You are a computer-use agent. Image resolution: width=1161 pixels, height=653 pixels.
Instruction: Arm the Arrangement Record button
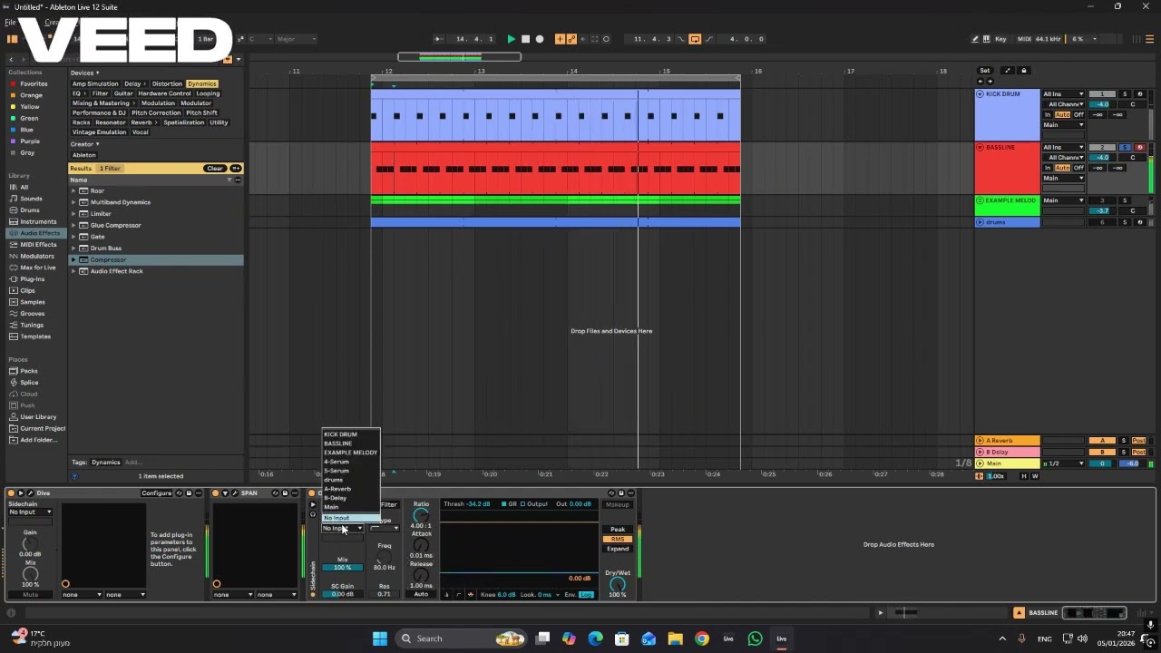(x=540, y=39)
